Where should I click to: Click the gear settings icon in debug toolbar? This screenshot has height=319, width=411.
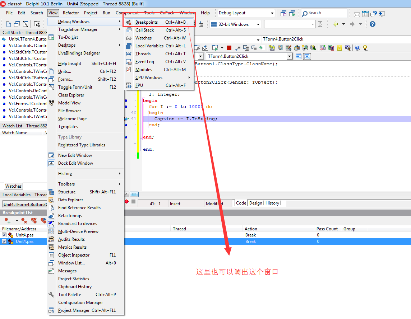point(347,48)
